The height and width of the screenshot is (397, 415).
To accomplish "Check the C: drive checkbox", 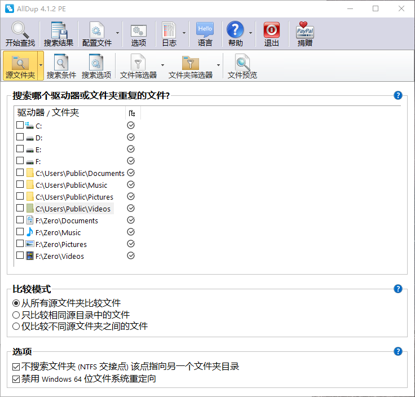I will pyautogui.click(x=20, y=125).
